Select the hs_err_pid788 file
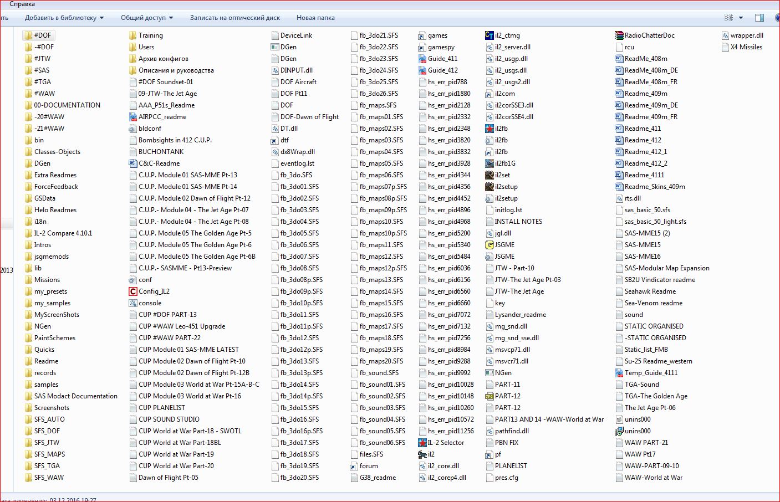The width and height of the screenshot is (780, 502). pyautogui.click(x=447, y=82)
